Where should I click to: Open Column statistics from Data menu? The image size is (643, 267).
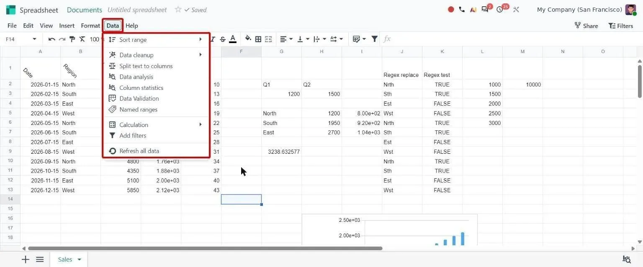coord(156,88)
